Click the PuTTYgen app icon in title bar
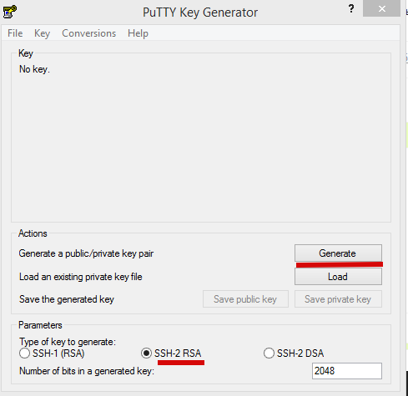 click(x=9, y=12)
